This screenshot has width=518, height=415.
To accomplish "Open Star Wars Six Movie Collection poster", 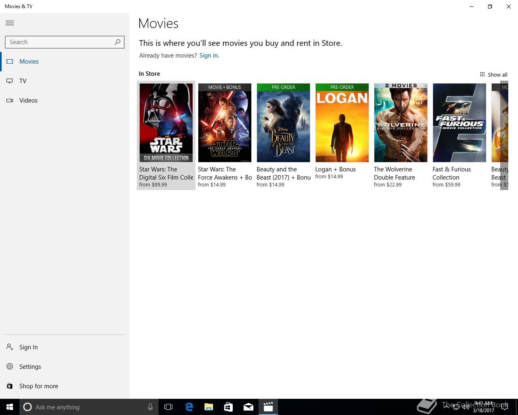I will [166, 123].
